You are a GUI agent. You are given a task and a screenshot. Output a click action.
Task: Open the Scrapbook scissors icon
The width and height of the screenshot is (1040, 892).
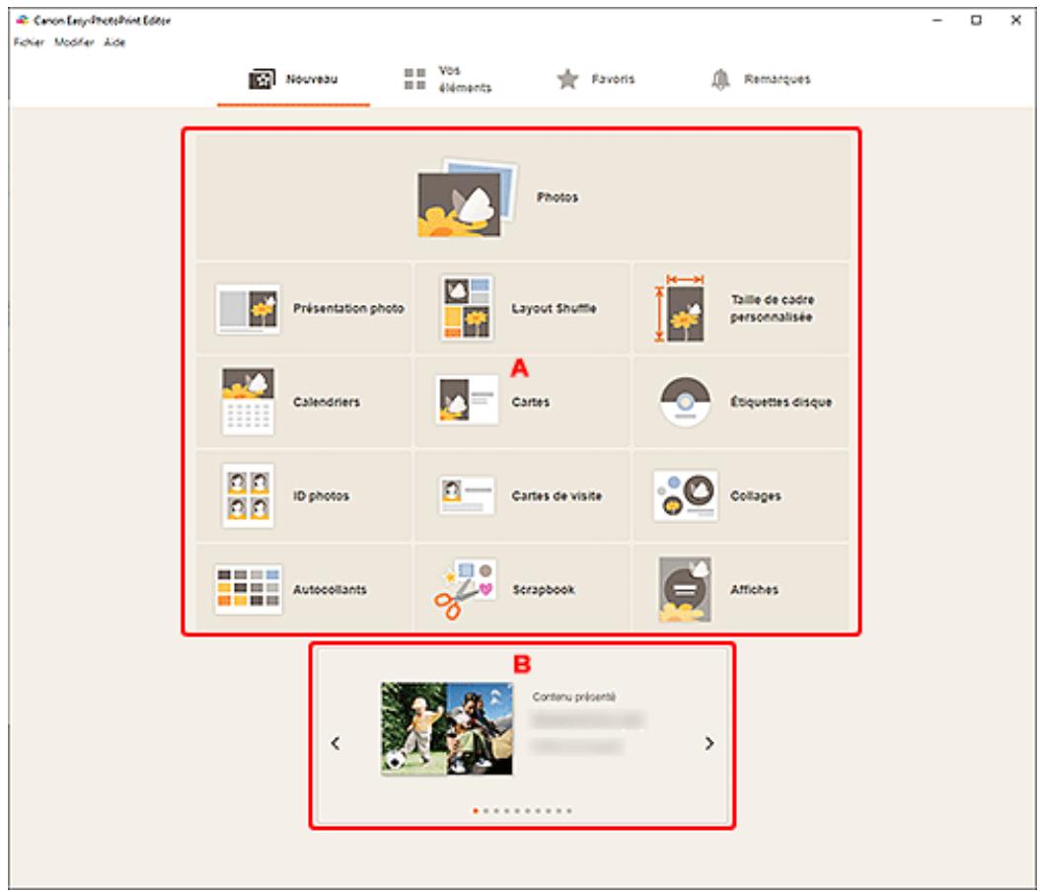point(465,589)
